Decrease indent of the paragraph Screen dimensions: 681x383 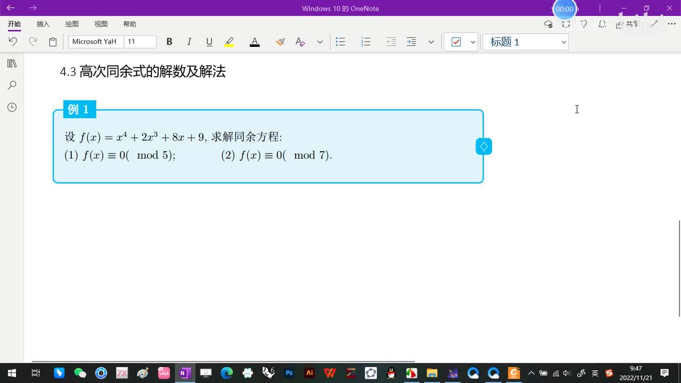coord(391,41)
